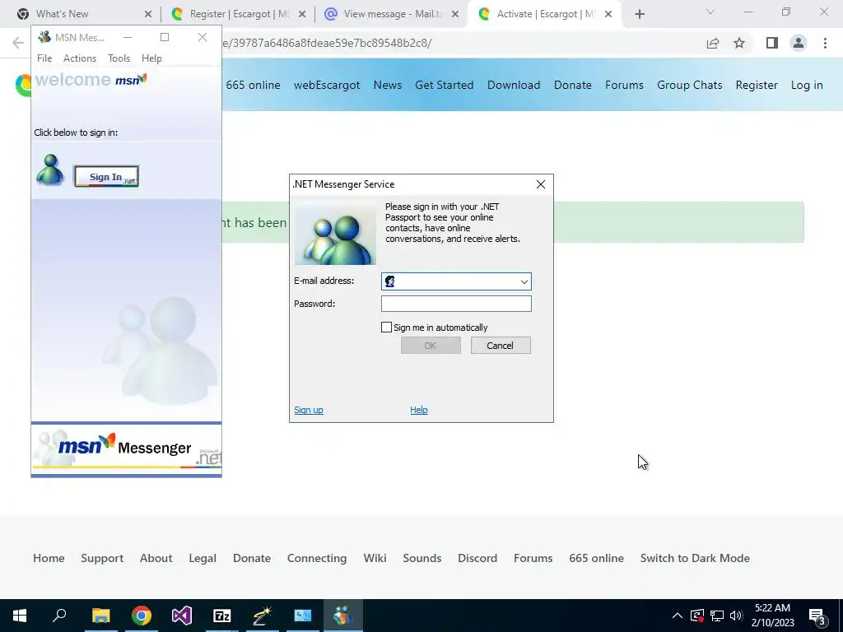
Task: Cancel the .NET Messenger Service dialog
Action: (501, 346)
